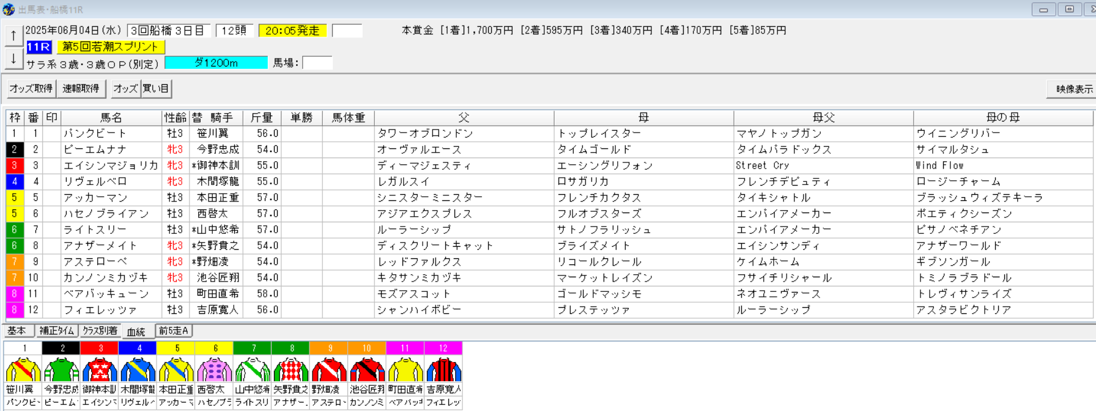1096x411 pixels.
Task: Click the 母父 column header
Action: pyautogui.click(x=823, y=118)
